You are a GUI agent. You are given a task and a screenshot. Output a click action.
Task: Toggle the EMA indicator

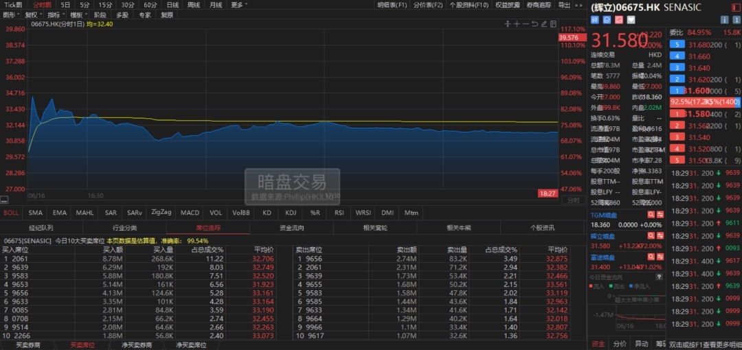(x=60, y=213)
